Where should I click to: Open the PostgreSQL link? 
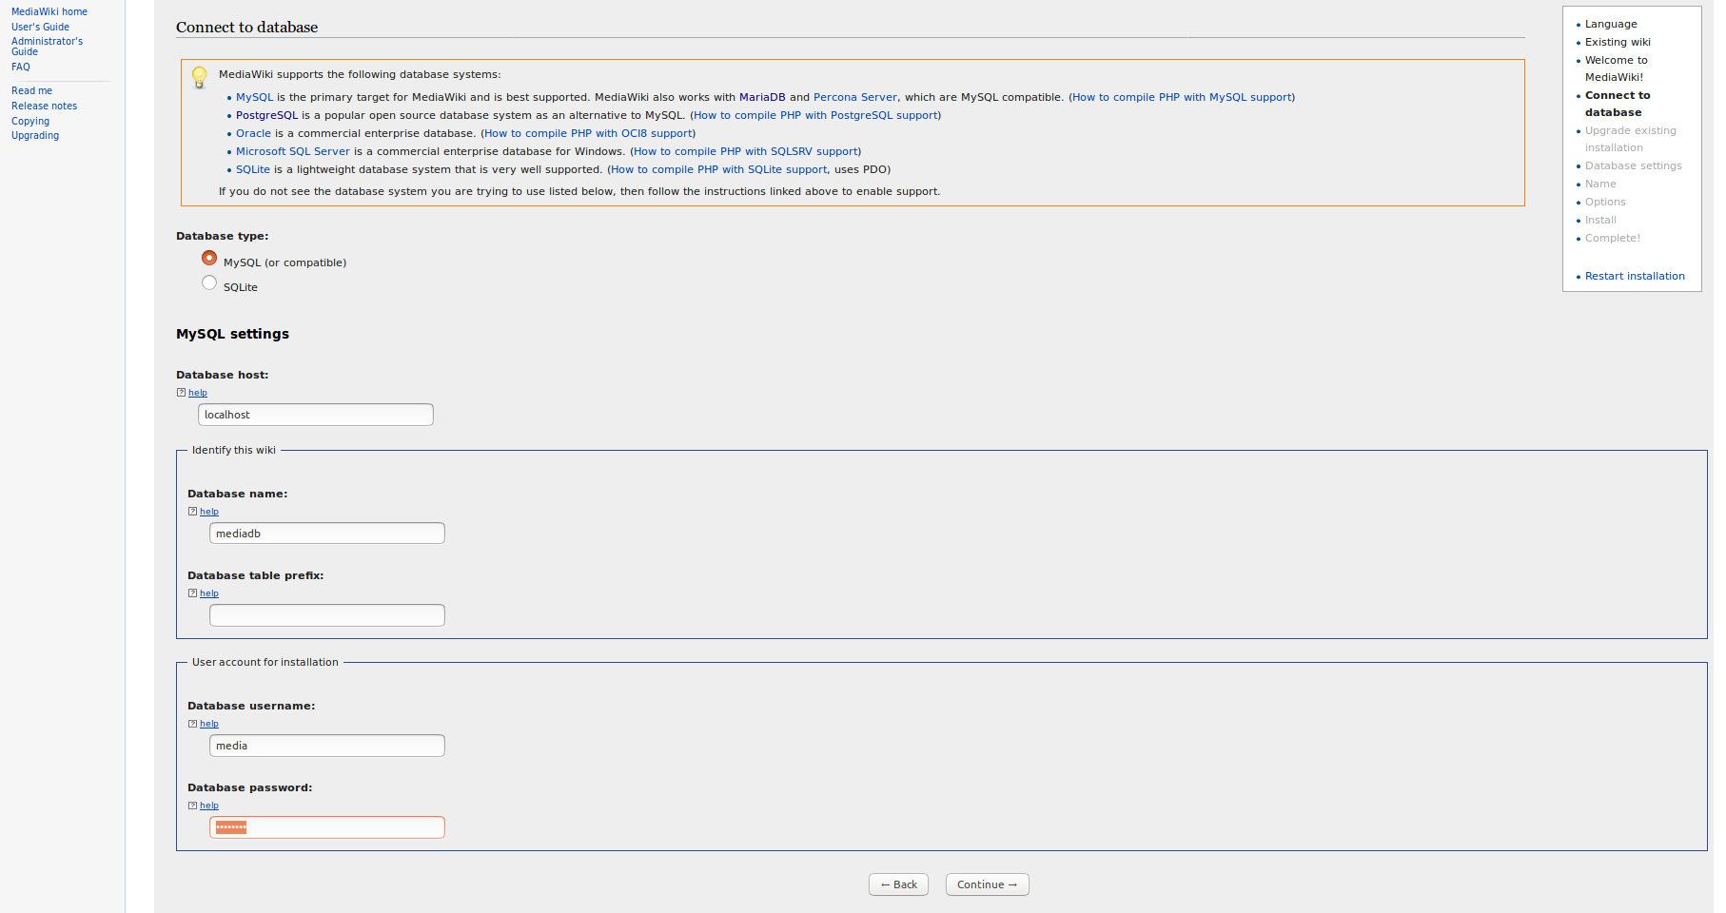point(266,115)
